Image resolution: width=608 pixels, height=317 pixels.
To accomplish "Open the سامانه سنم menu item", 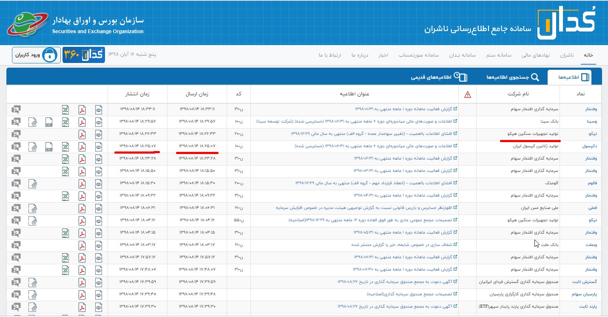I will pyautogui.click(x=500, y=55).
